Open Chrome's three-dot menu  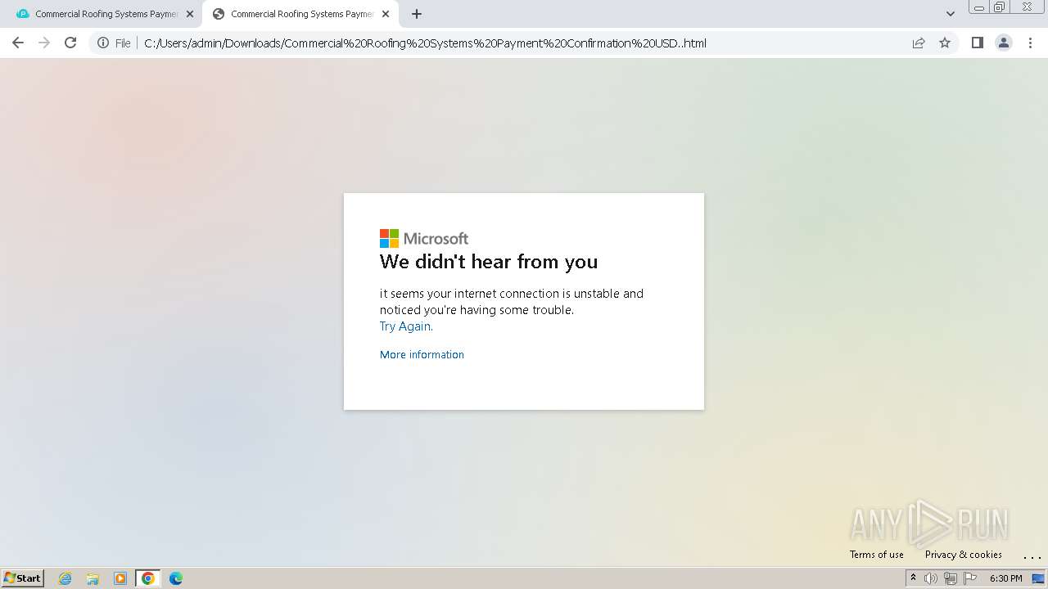pos(1030,43)
